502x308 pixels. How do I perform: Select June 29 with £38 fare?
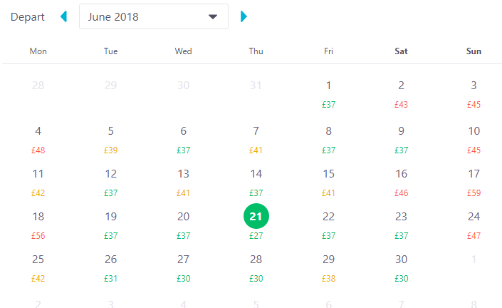(328, 267)
